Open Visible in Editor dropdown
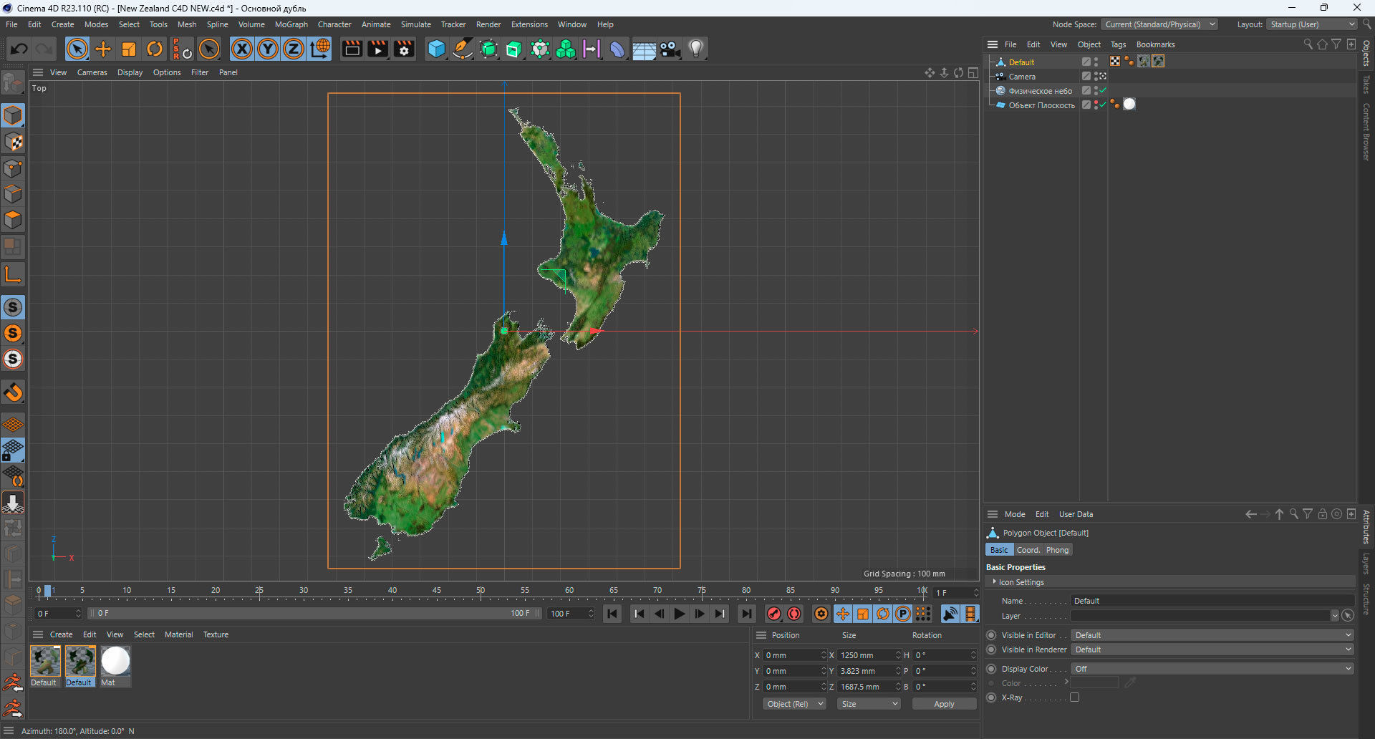This screenshot has width=1375, height=739. [x=1212, y=635]
